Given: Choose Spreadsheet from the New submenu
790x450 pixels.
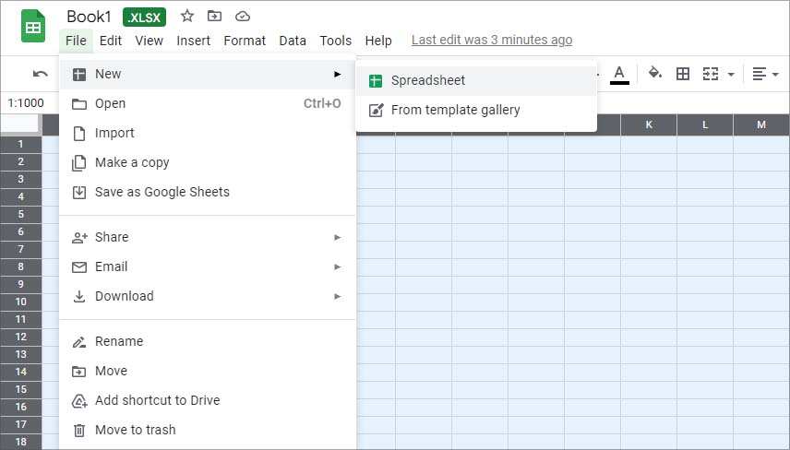Looking at the screenshot, I should (427, 80).
